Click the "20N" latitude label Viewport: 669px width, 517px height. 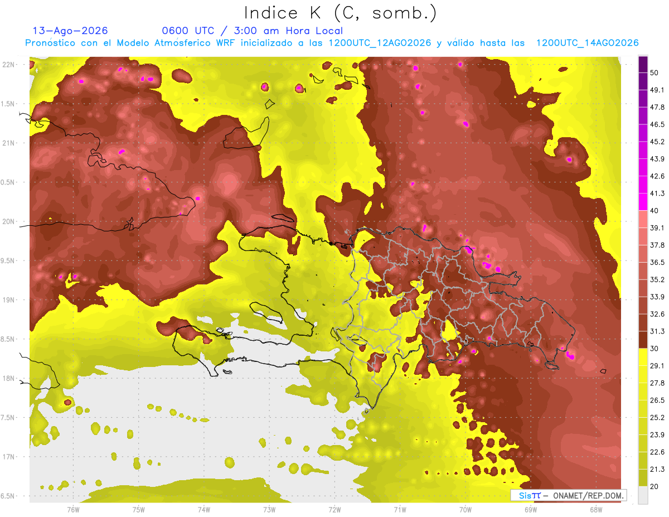[x=8, y=221]
